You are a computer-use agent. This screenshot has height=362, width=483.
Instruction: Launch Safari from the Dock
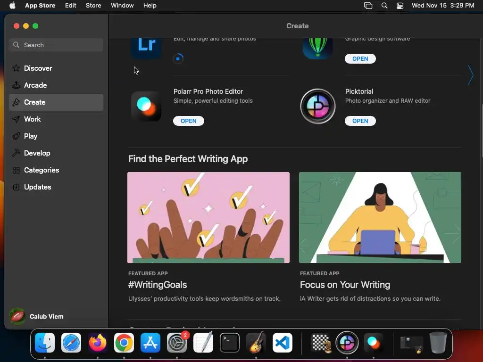(x=71, y=343)
